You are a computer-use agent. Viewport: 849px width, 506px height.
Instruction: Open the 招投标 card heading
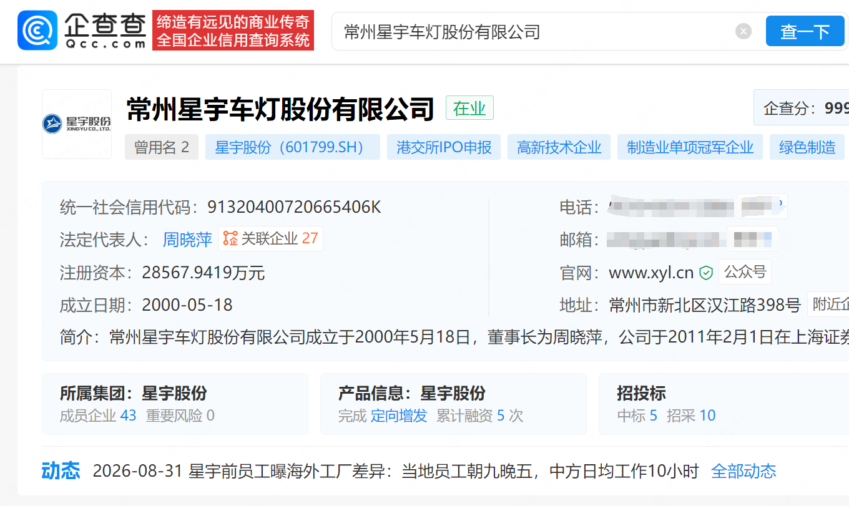641,394
